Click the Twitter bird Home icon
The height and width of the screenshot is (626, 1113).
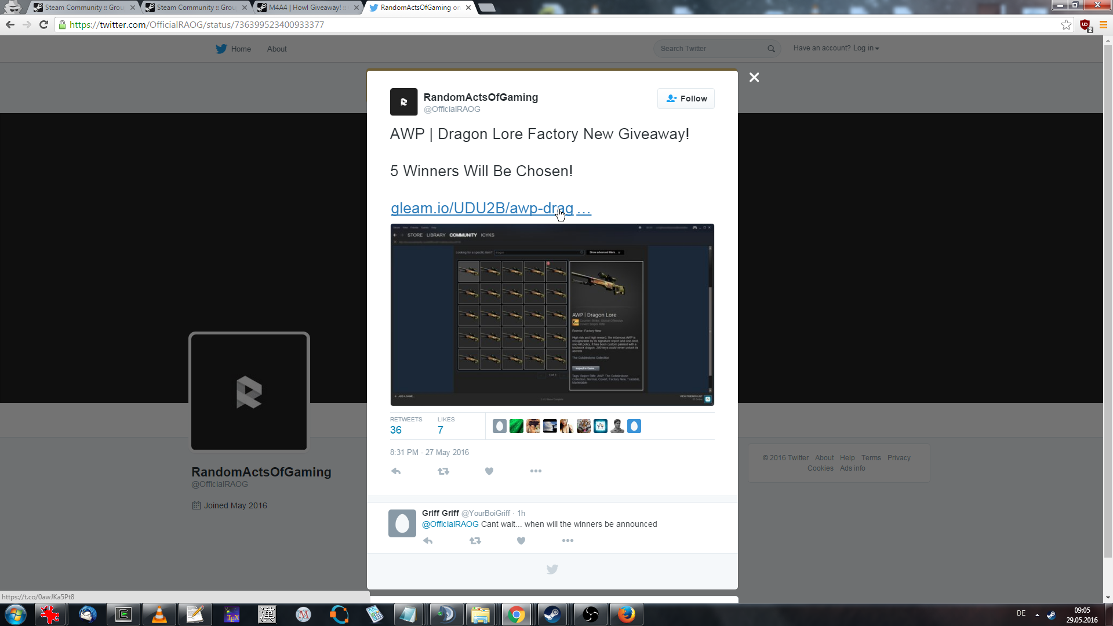pos(221,49)
